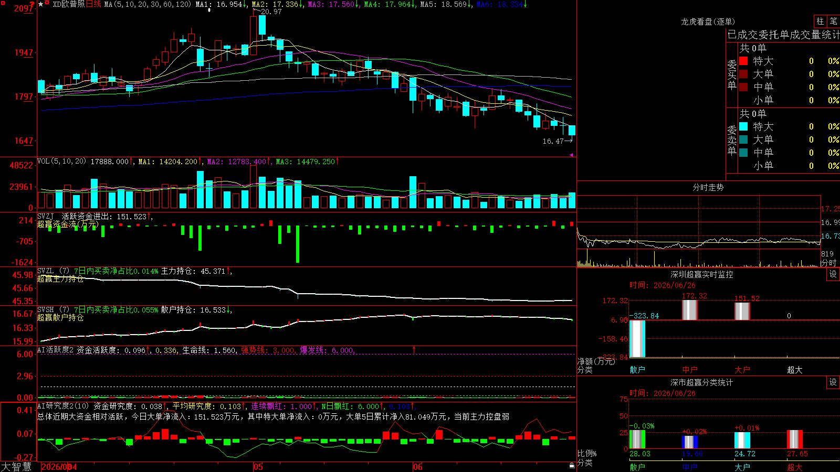Click the red 特大 swatch under 委买单
This screenshot has height=472, width=840.
(x=743, y=61)
